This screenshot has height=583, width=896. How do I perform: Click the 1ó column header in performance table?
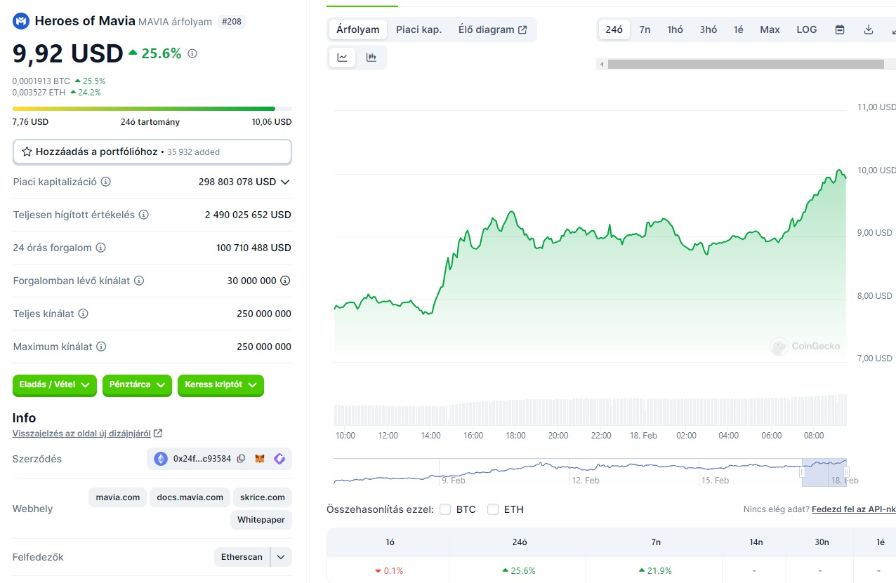[388, 542]
